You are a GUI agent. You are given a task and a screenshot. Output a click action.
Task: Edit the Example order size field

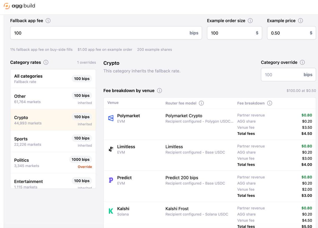pos(234,33)
